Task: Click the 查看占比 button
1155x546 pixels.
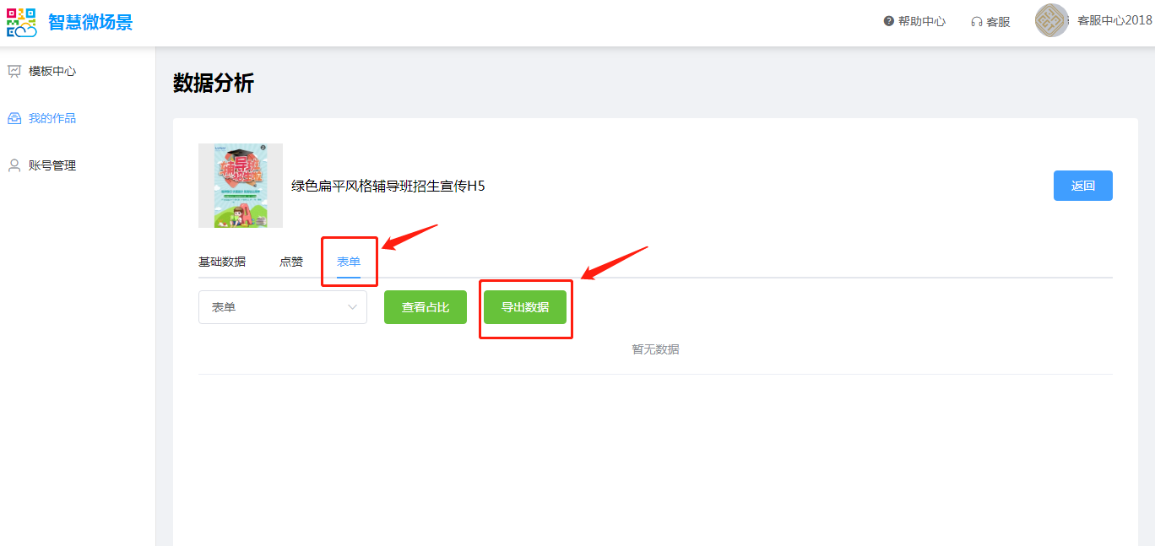Action: (426, 307)
